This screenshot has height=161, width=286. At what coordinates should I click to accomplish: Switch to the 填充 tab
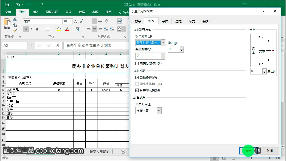(x=192, y=21)
